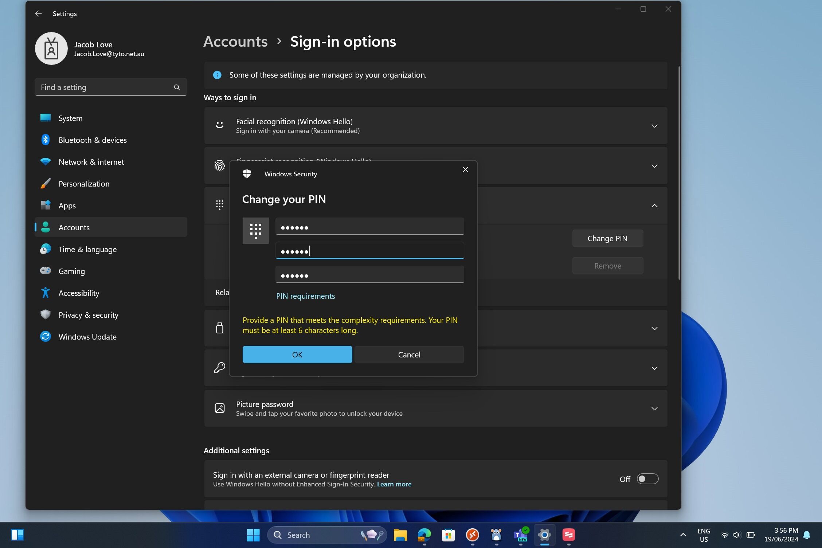This screenshot has height=548, width=822.
Task: Click the back arrow in Settings
Action: [x=38, y=13]
